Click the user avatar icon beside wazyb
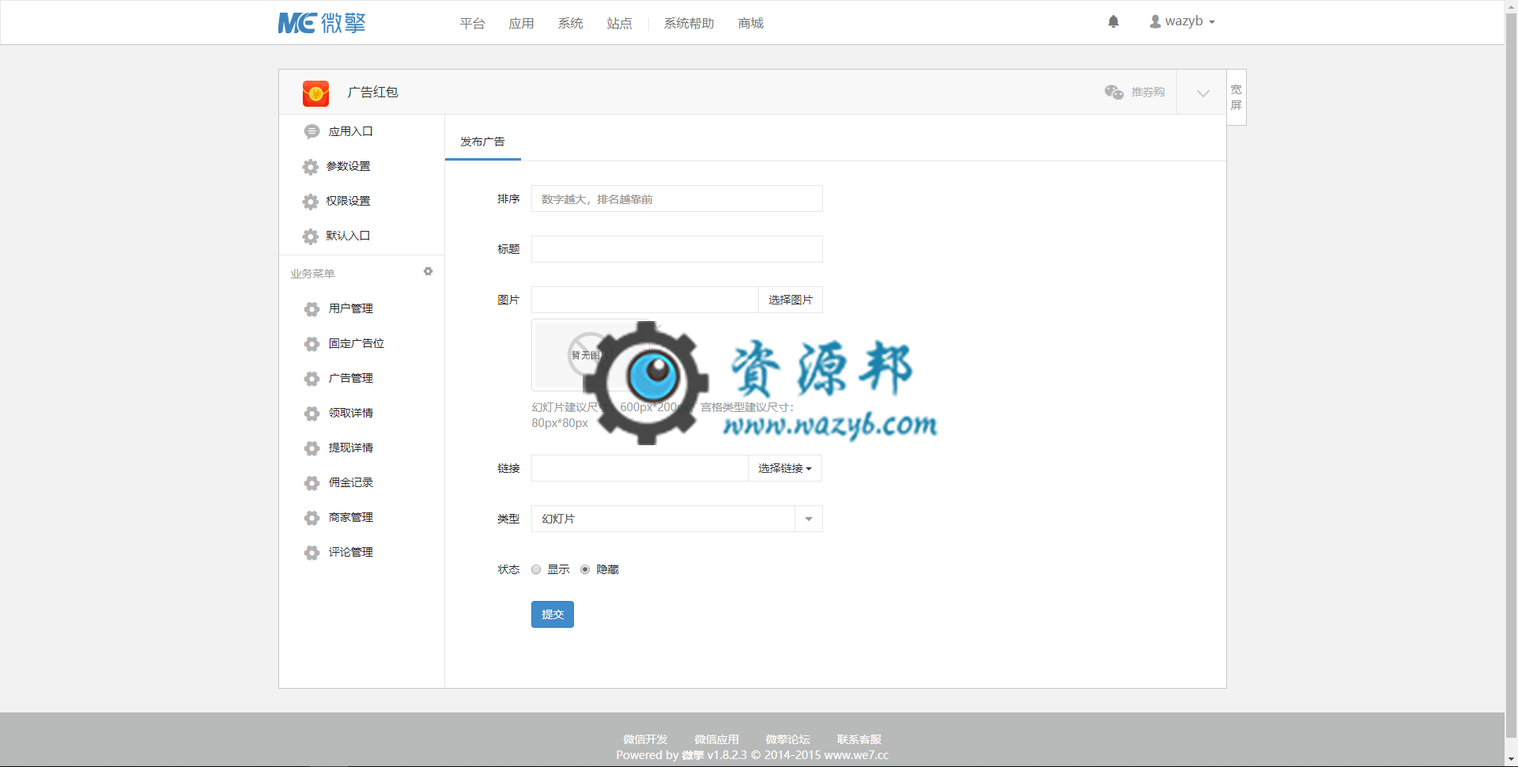 [1155, 21]
